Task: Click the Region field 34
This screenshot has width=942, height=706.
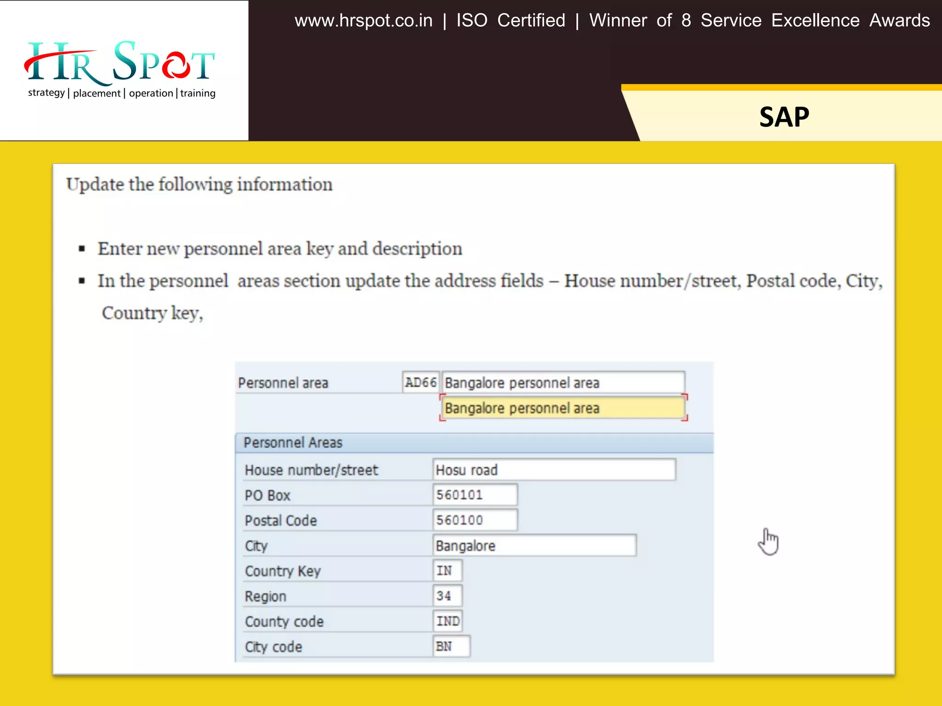Action: tap(448, 596)
